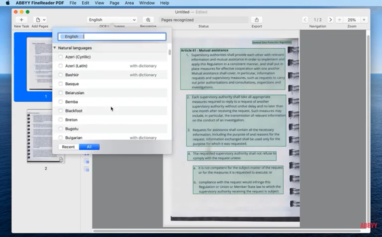Click the Article 61 - Mutual assistance text block
382x237 pixels.
[x=233, y=69]
